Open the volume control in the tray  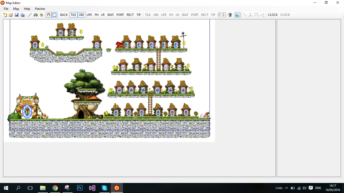(x=304, y=188)
